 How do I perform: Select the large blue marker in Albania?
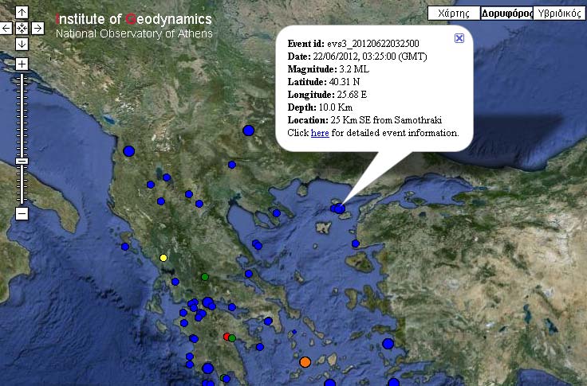(x=128, y=151)
